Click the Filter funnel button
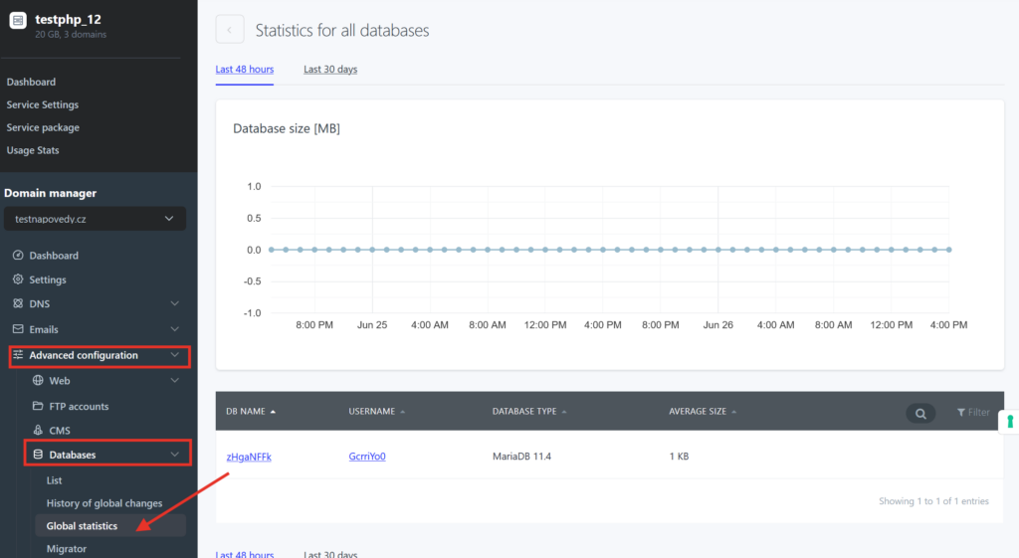The height and width of the screenshot is (558, 1019). click(973, 413)
